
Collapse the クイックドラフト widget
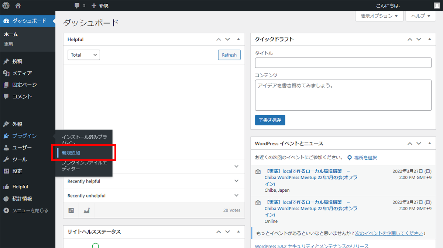pyautogui.click(x=429, y=39)
